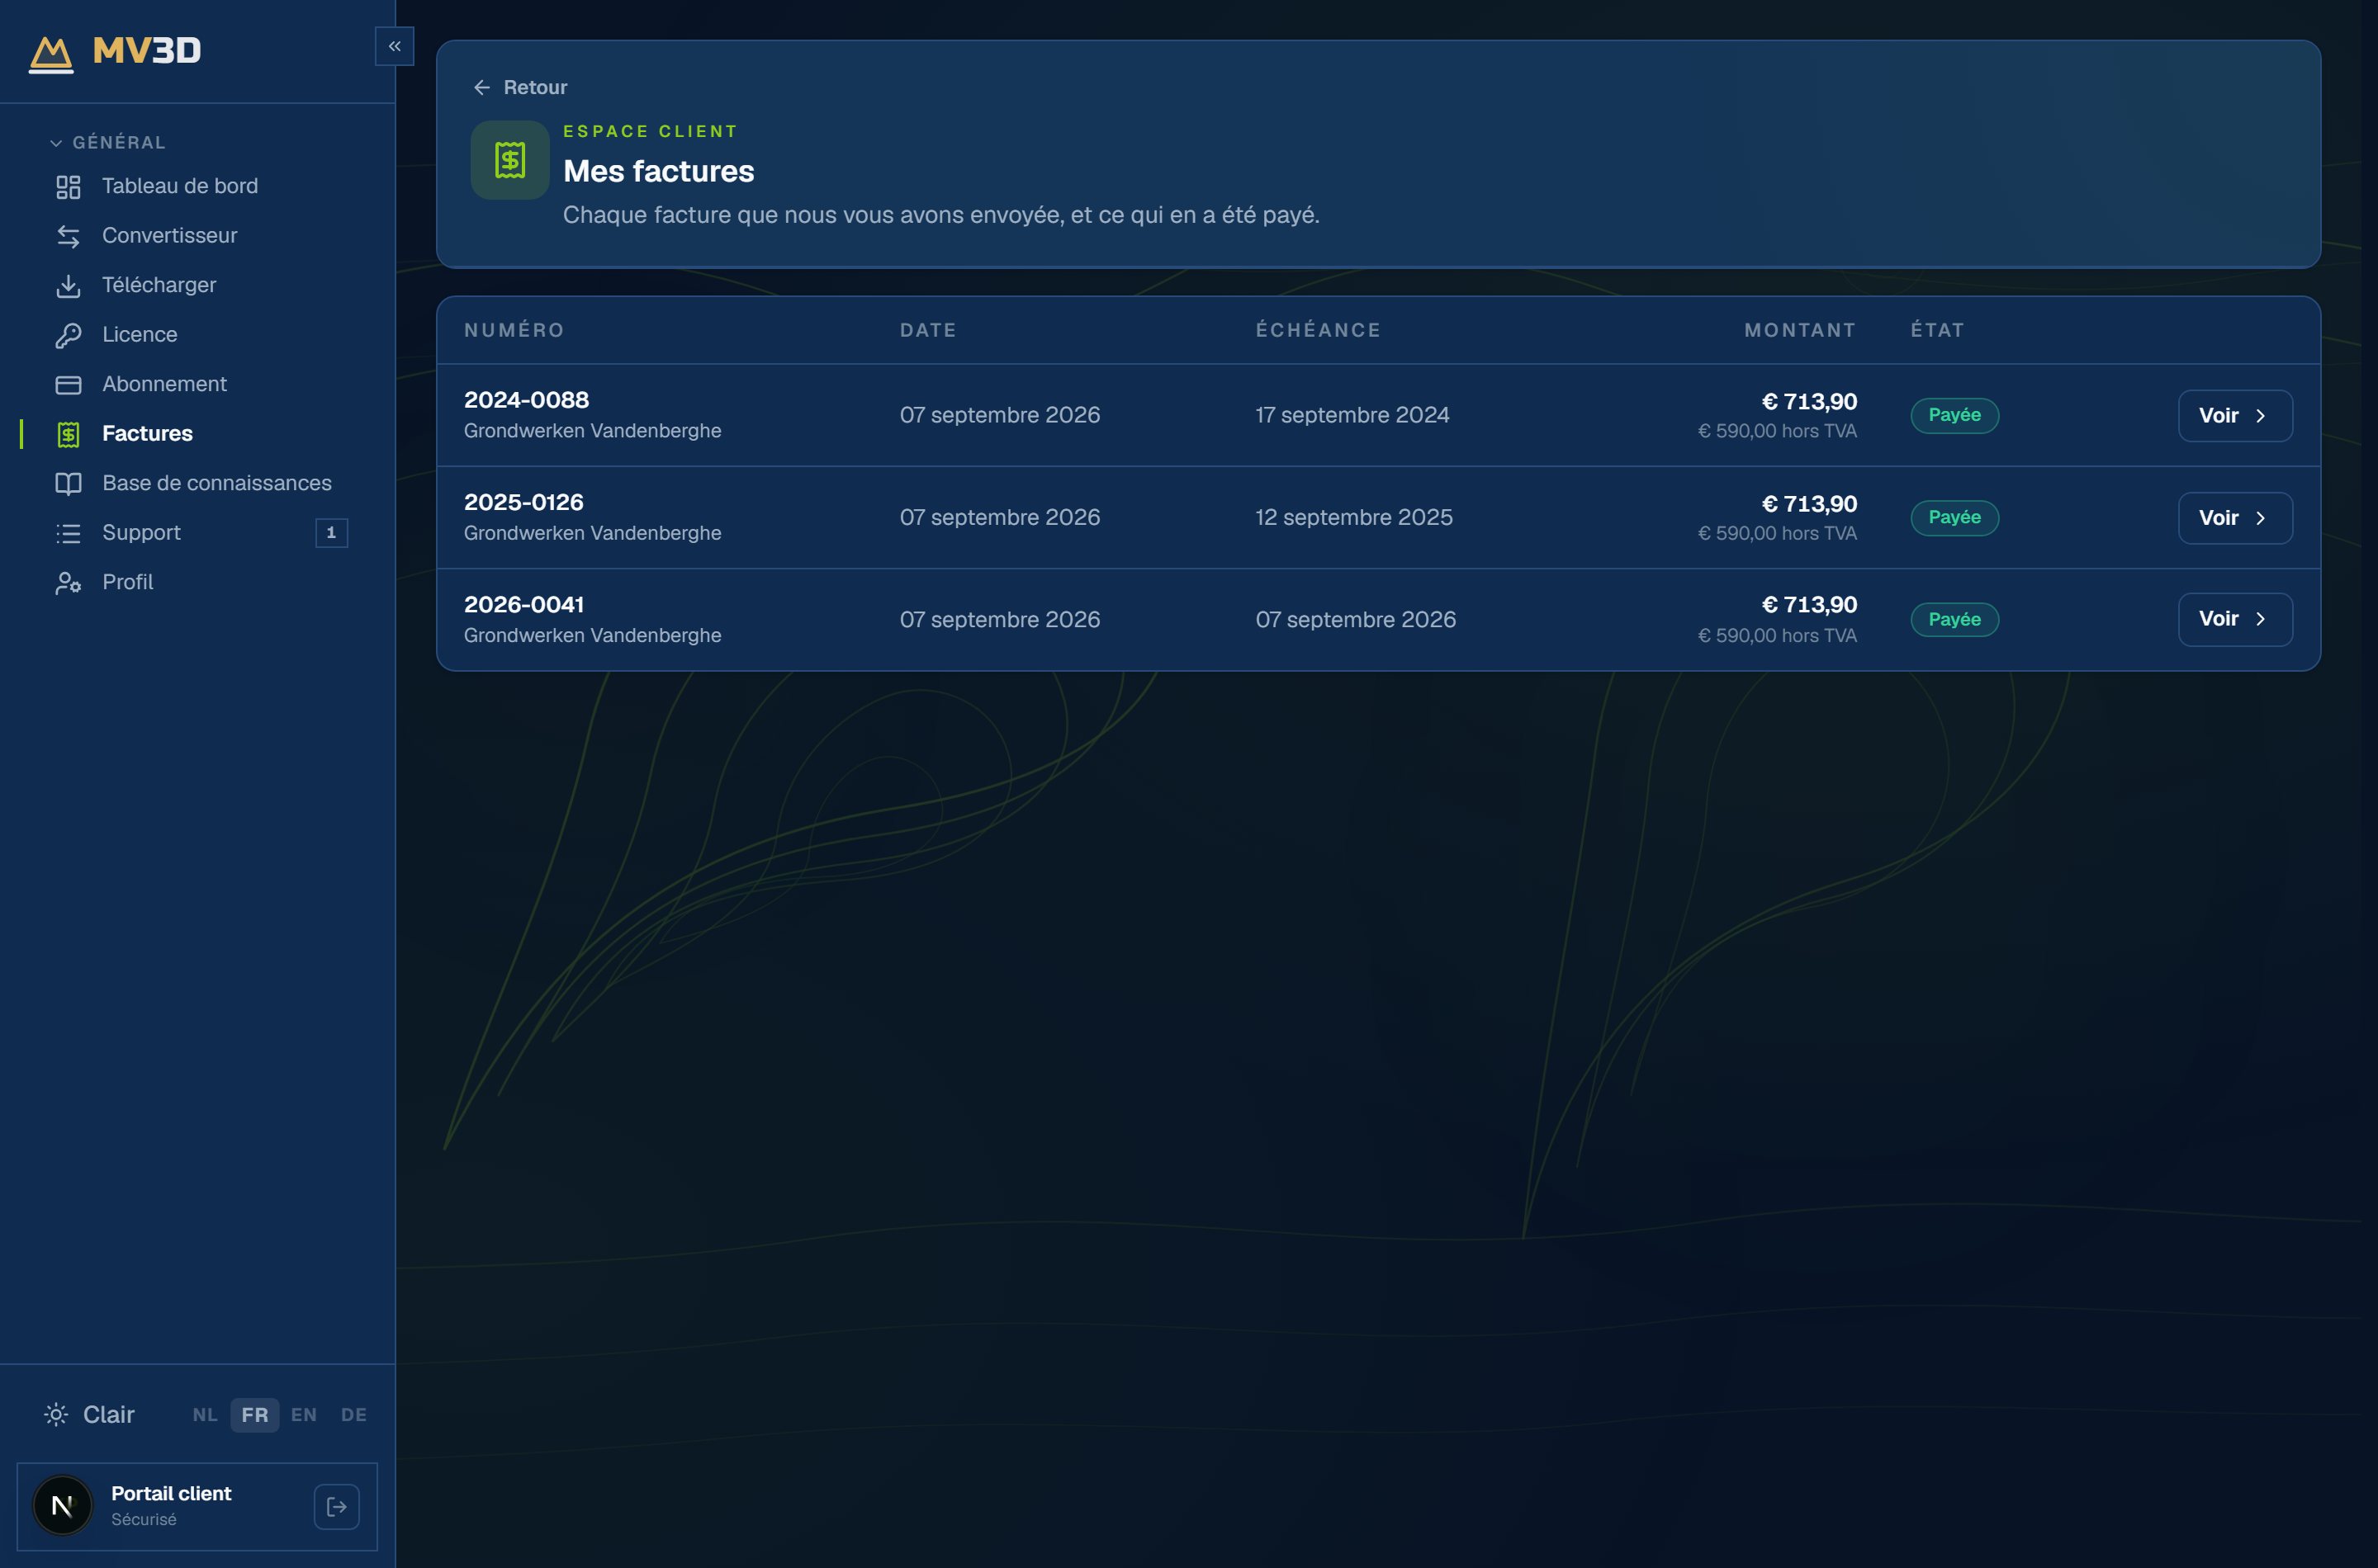Click the Licence key icon
Screen dimensions: 2378x1568
pyautogui.click(x=68, y=335)
